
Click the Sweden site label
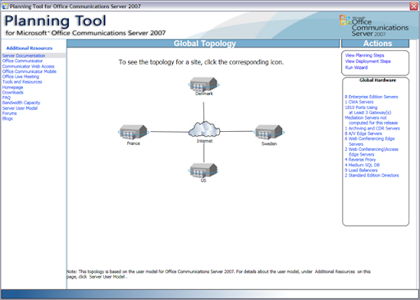pos(269,143)
